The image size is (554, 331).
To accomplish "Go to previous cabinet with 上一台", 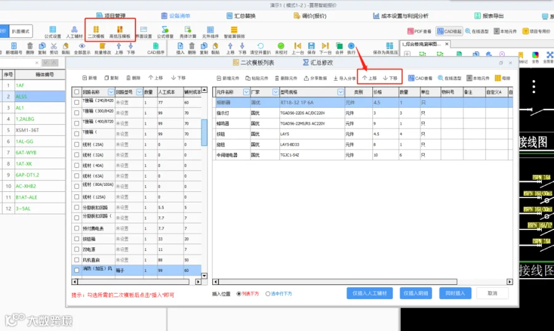I will pyautogui.click(x=297, y=49).
